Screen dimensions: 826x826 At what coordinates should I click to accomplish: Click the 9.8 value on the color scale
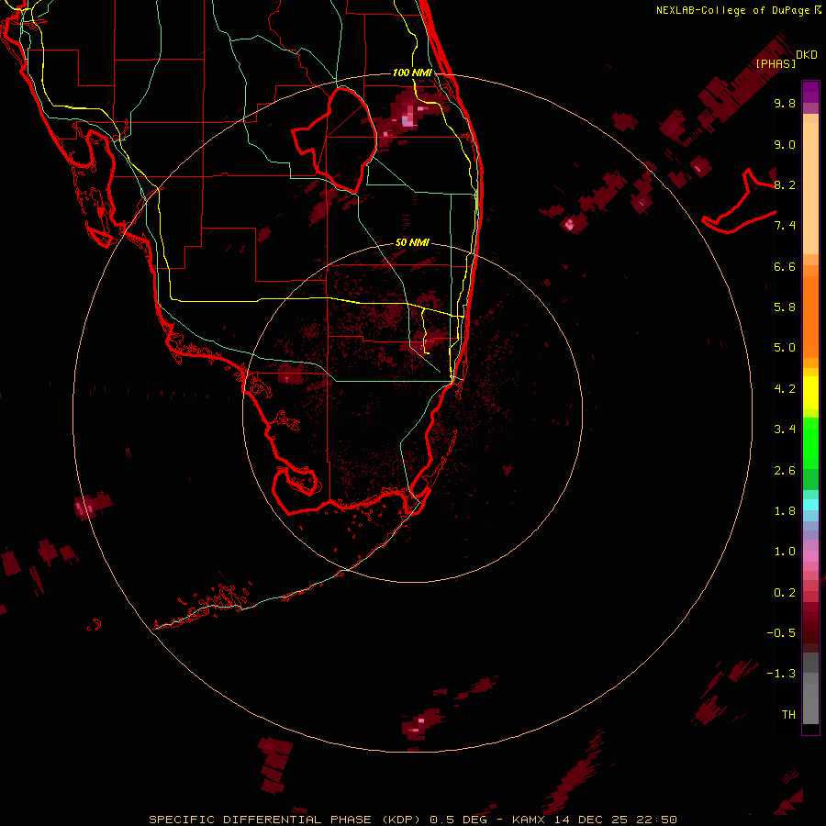click(x=785, y=103)
